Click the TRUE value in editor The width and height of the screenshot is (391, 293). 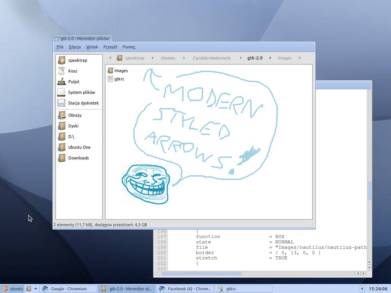[281, 258]
